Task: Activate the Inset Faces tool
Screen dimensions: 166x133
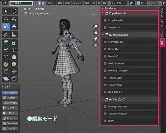Action: (x=14, y=43)
